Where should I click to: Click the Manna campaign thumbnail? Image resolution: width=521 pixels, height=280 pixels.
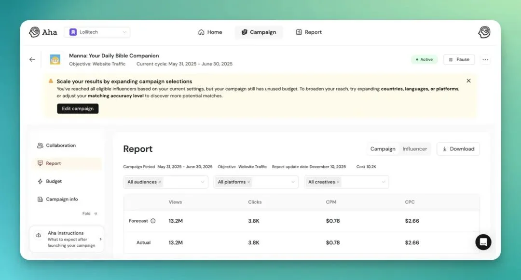55,60
